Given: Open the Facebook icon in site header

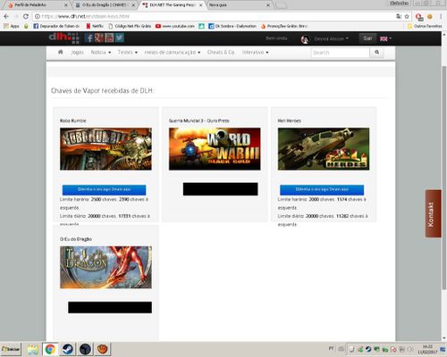Looking at the screenshot, I should click(89, 37).
